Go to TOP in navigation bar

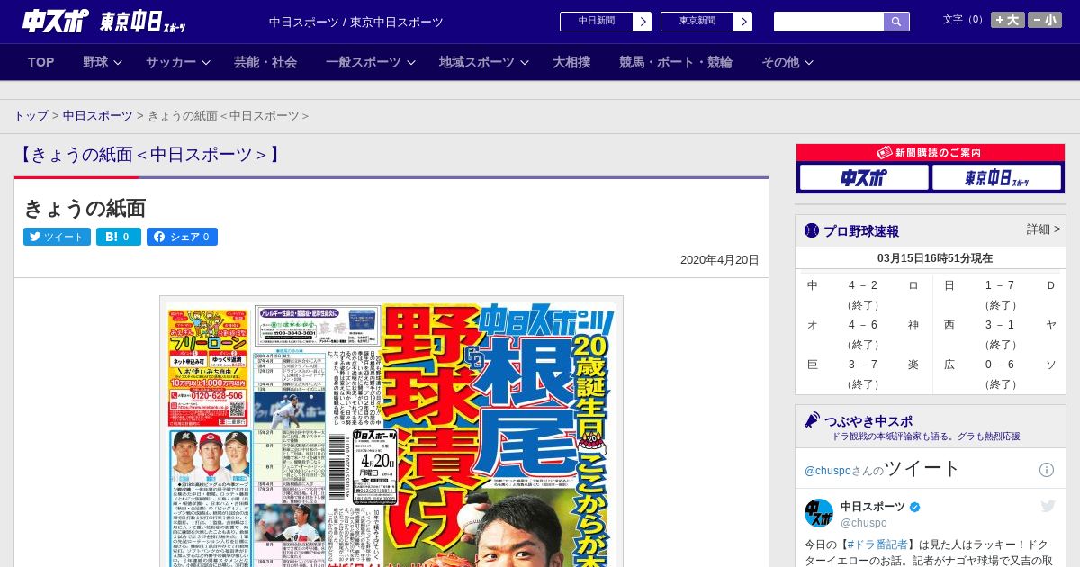coord(41,62)
